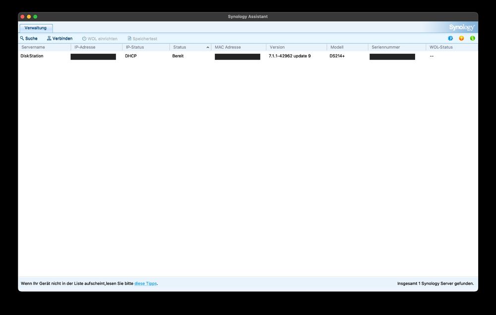Image resolution: width=496 pixels, height=315 pixels.
Task: Click the Speichertest document icon
Action: 129,38
